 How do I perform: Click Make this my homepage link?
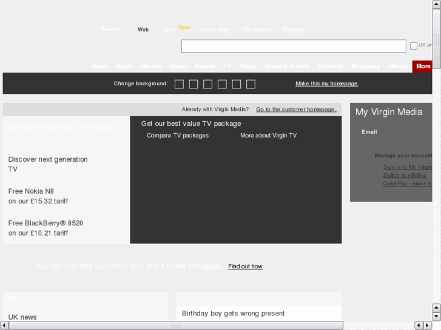(326, 84)
